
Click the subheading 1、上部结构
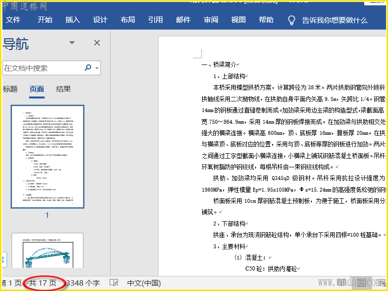pyautogui.click(x=229, y=76)
